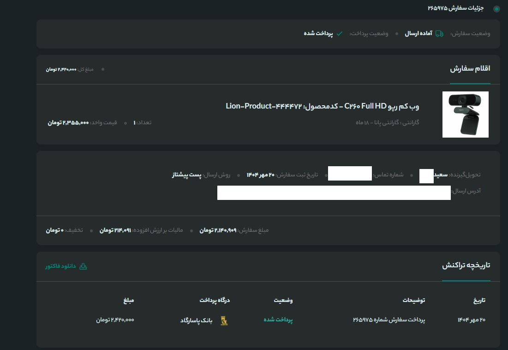Click the گارانتی پانا ۱۸ ماه warranty text
The width and height of the screenshot is (508, 350).
pyautogui.click(x=387, y=123)
